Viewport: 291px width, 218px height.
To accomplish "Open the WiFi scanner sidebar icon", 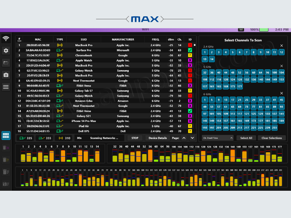I will pos(6,39).
